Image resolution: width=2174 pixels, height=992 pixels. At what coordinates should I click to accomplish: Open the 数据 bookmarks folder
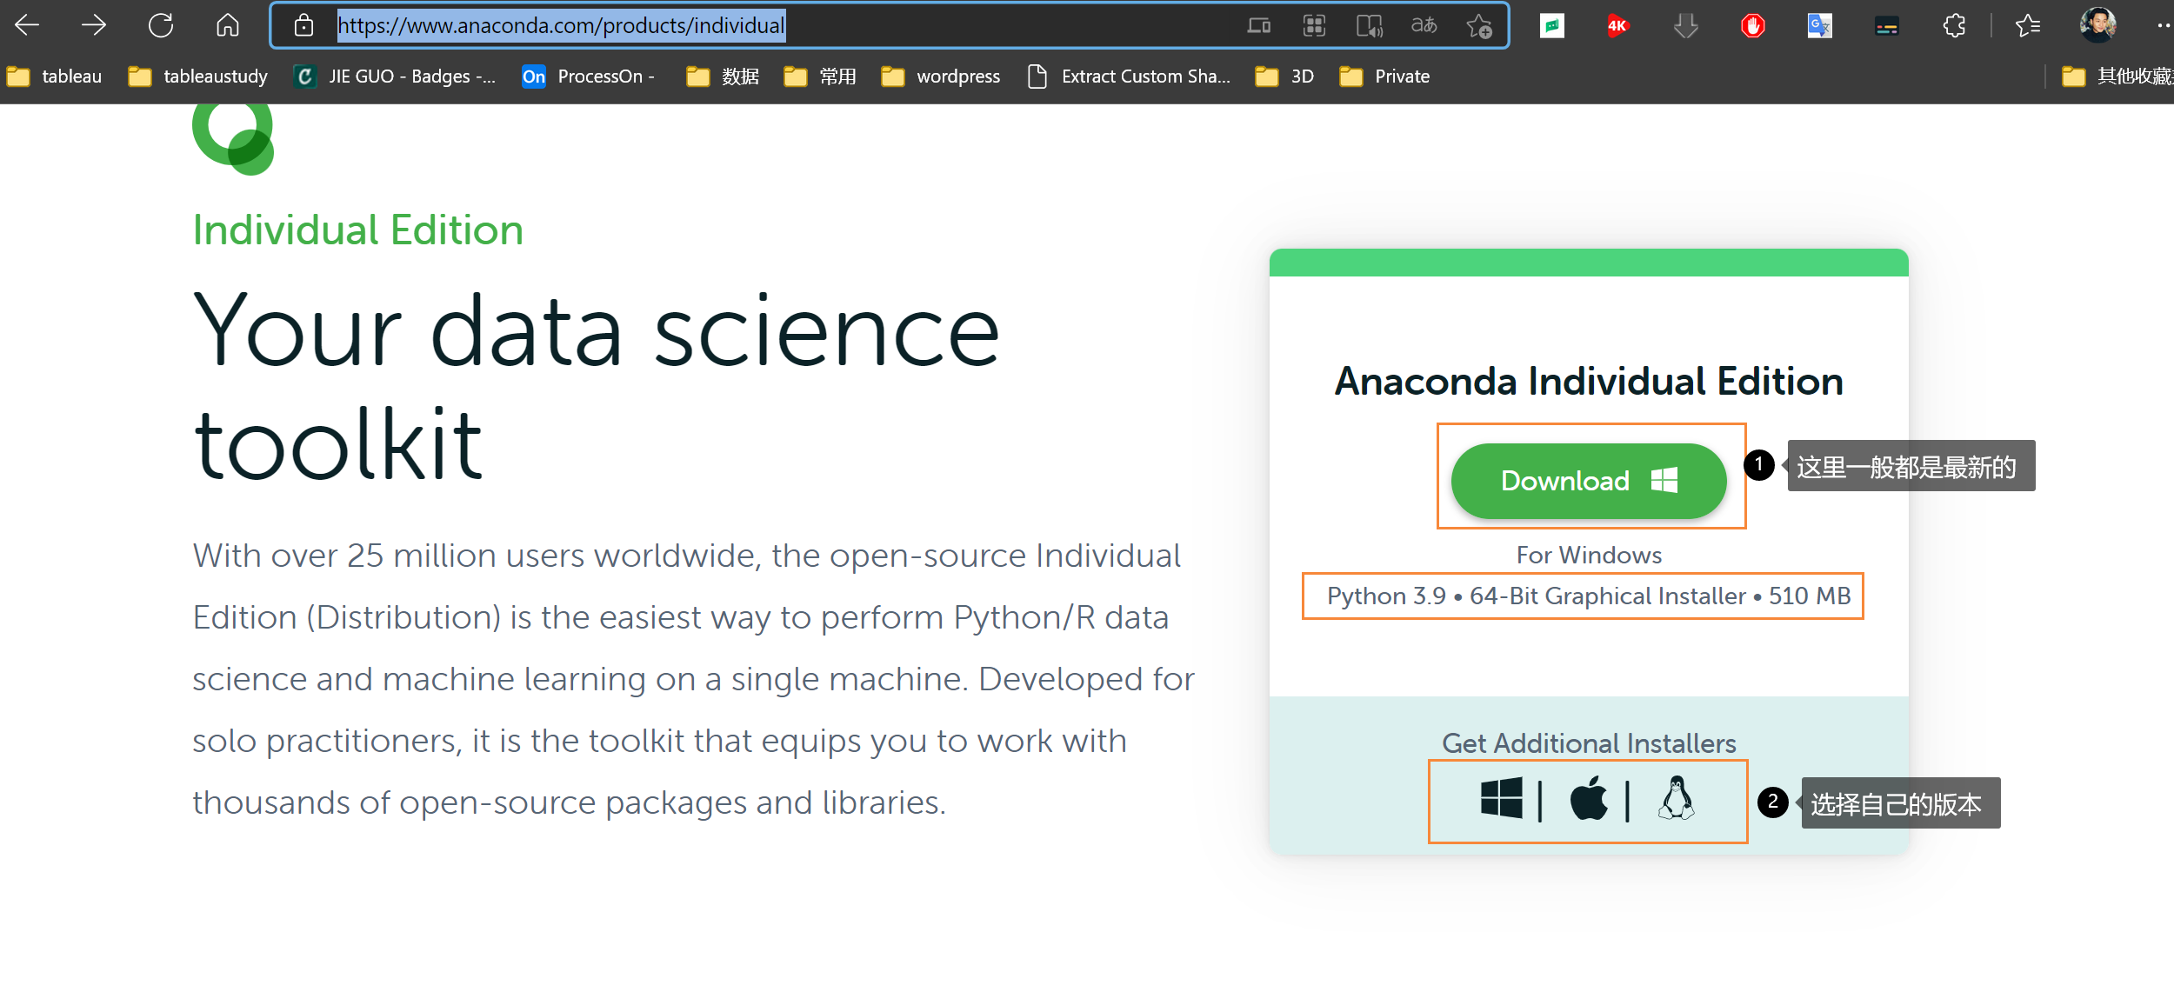723,77
